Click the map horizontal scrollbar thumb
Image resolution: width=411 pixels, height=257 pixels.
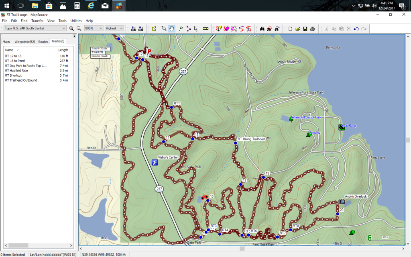(242, 248)
